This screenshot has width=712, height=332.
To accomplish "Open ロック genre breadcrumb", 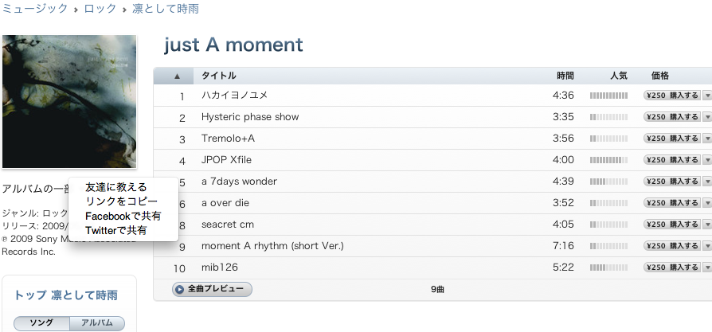I will click(100, 9).
